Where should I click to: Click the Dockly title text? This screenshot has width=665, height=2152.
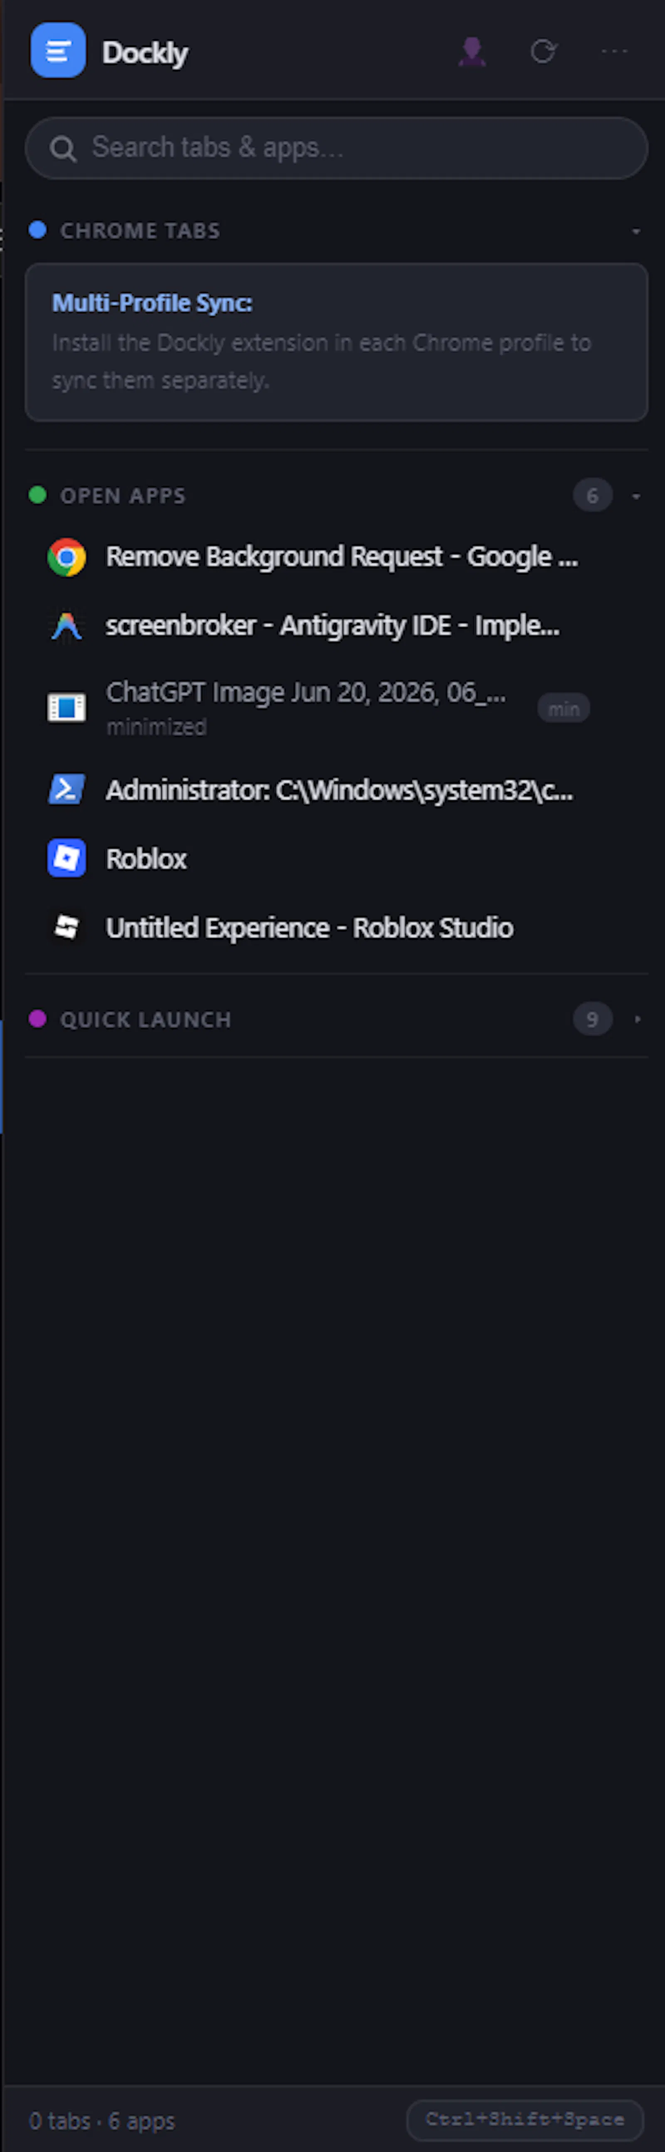[x=145, y=52]
